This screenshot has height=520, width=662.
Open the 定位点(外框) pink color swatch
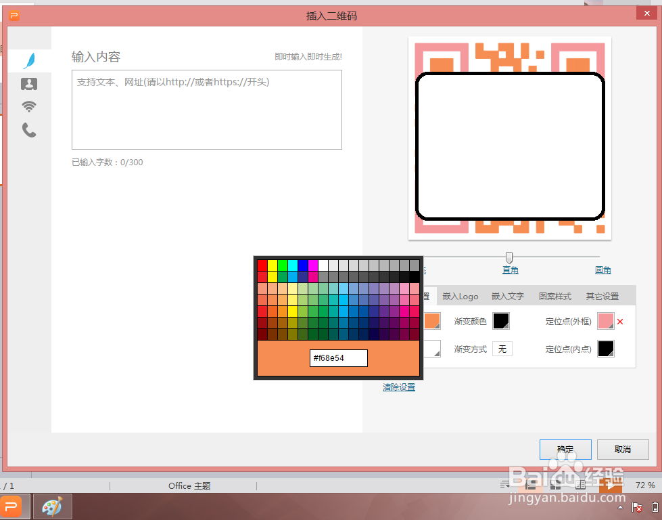tap(606, 322)
